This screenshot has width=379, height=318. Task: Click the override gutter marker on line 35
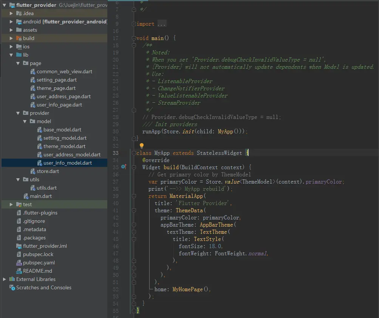[x=124, y=167]
